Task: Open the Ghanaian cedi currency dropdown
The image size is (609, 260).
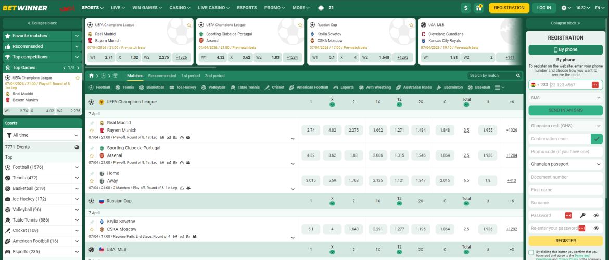Action: click(x=565, y=126)
